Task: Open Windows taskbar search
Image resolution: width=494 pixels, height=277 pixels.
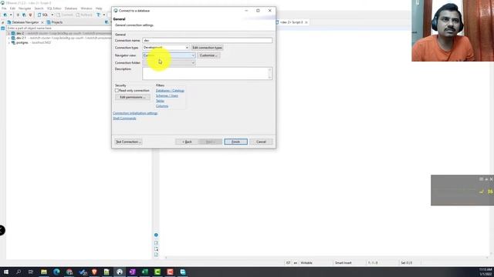Action: pyautogui.click(x=19, y=272)
